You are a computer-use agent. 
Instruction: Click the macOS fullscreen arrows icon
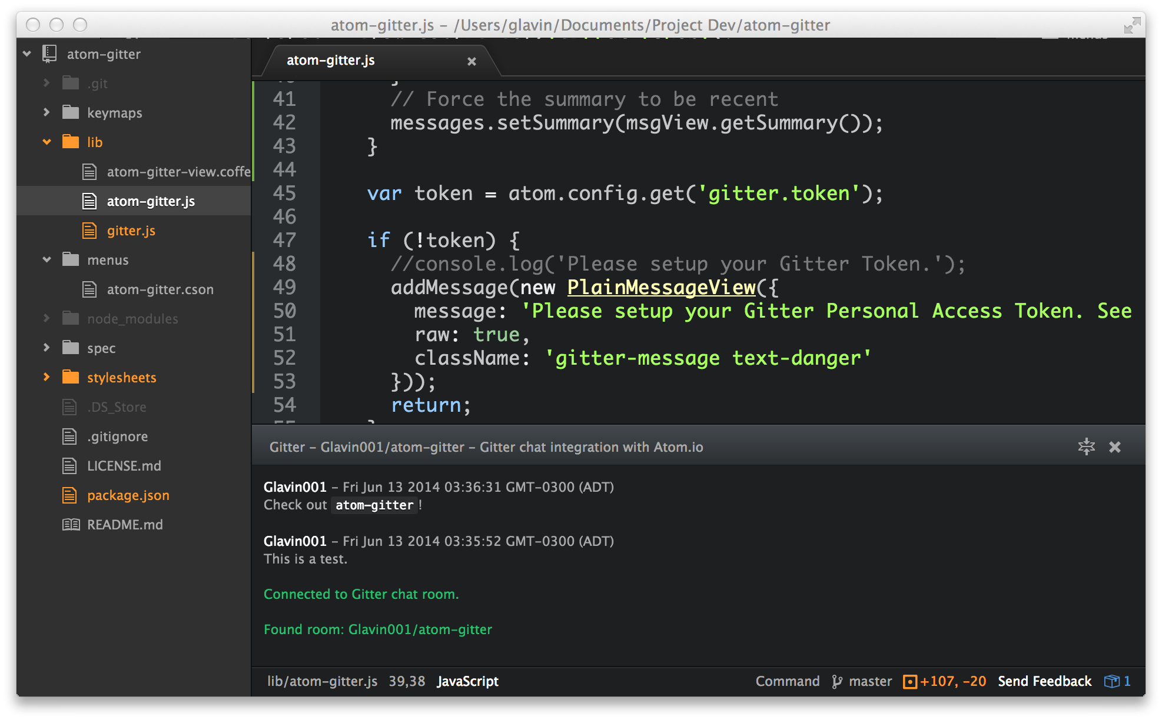pos(1131,25)
